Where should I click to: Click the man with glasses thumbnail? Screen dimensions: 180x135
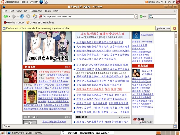[x=32, y=97]
